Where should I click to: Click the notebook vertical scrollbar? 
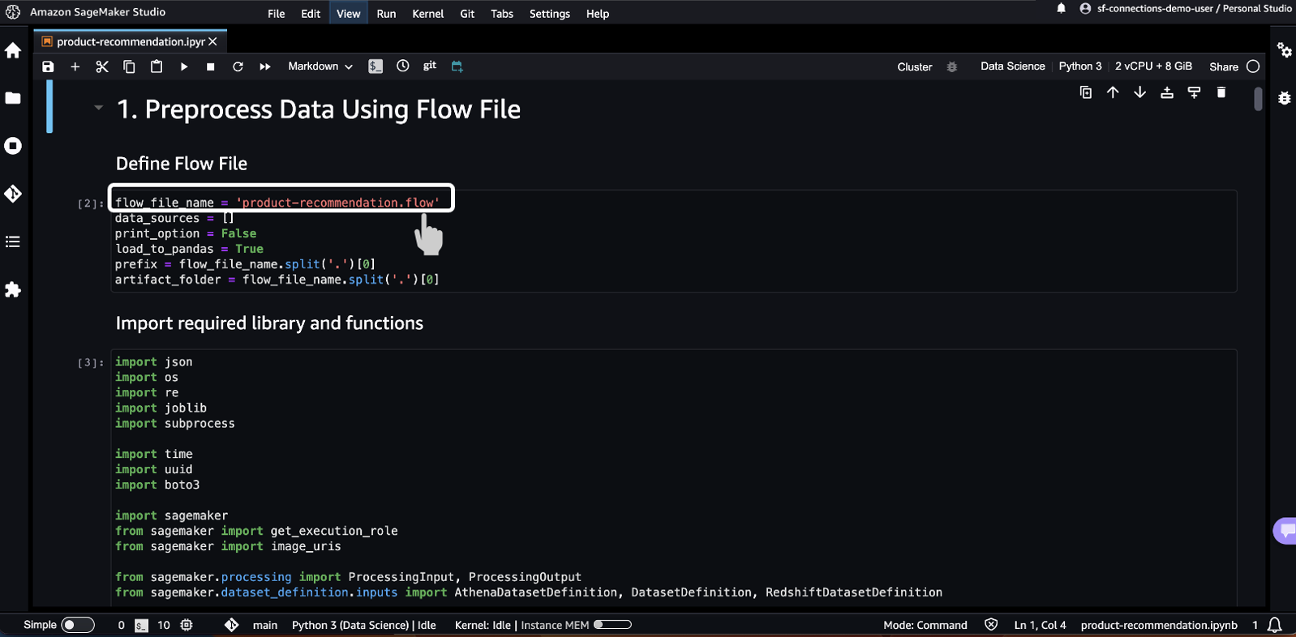click(x=1258, y=99)
